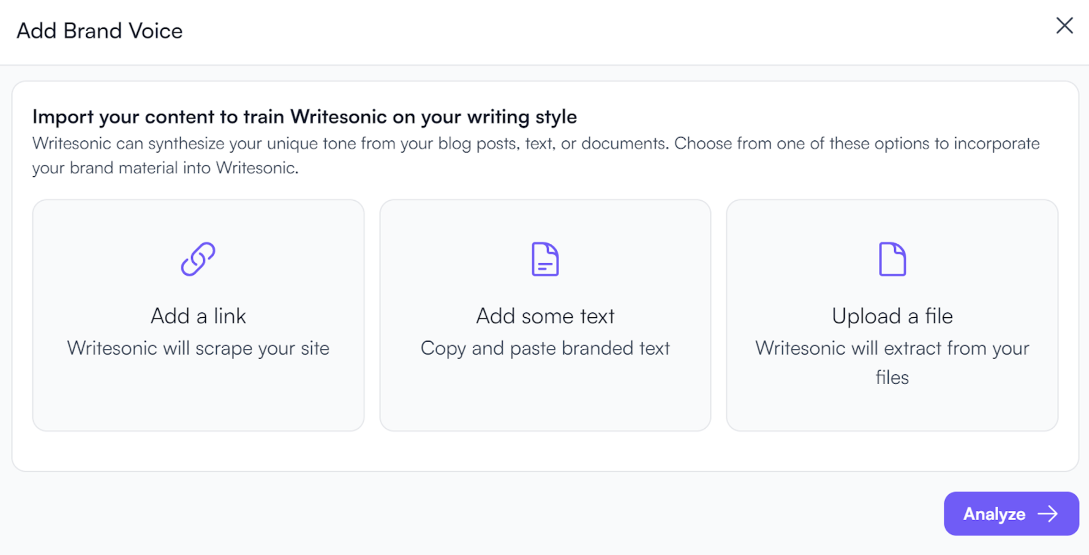The image size is (1089, 555).
Task: Select the "Add a link" heading
Action: (198, 316)
